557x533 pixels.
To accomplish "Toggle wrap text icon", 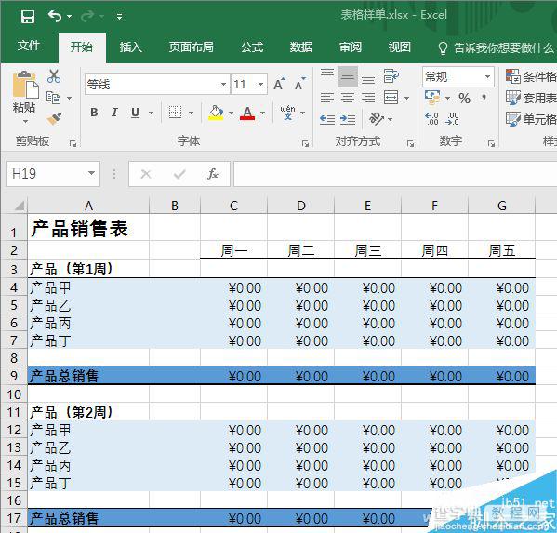I will click(391, 76).
